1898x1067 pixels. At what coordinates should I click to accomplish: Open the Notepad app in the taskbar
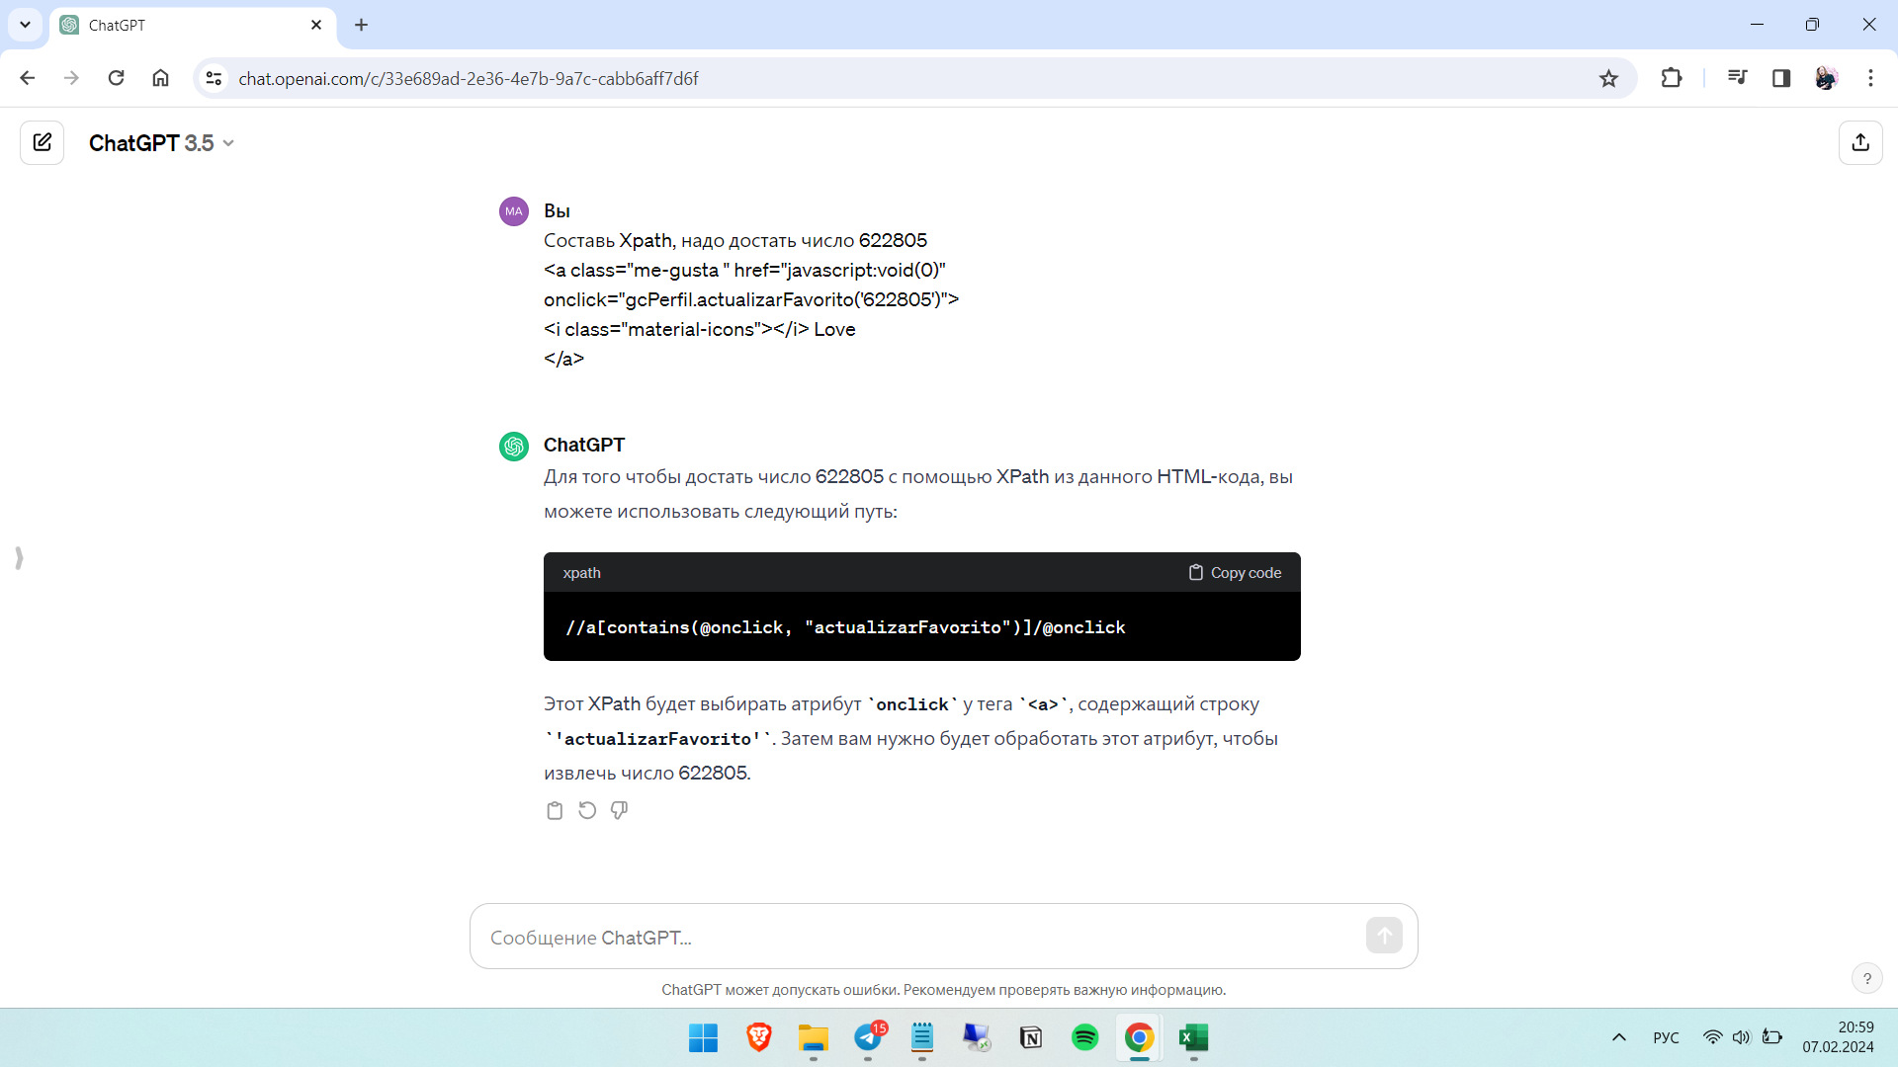[x=922, y=1037]
